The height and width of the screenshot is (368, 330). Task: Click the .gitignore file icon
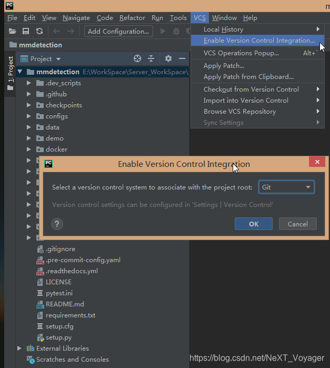(x=40, y=249)
